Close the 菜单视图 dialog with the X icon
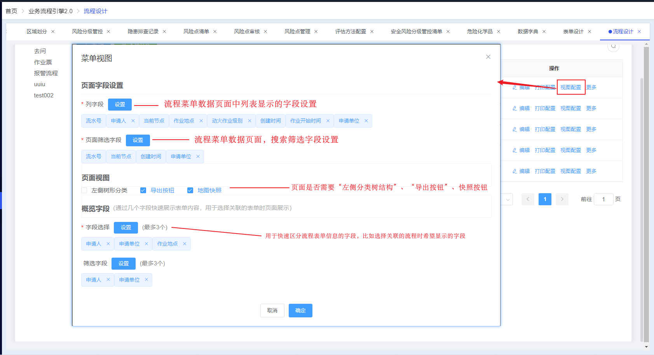 coord(488,57)
